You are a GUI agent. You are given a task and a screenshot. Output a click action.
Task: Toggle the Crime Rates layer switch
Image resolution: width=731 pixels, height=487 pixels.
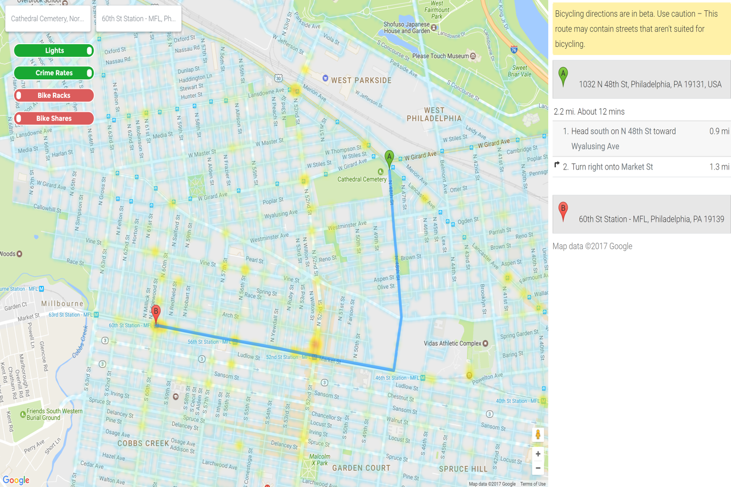(54, 73)
